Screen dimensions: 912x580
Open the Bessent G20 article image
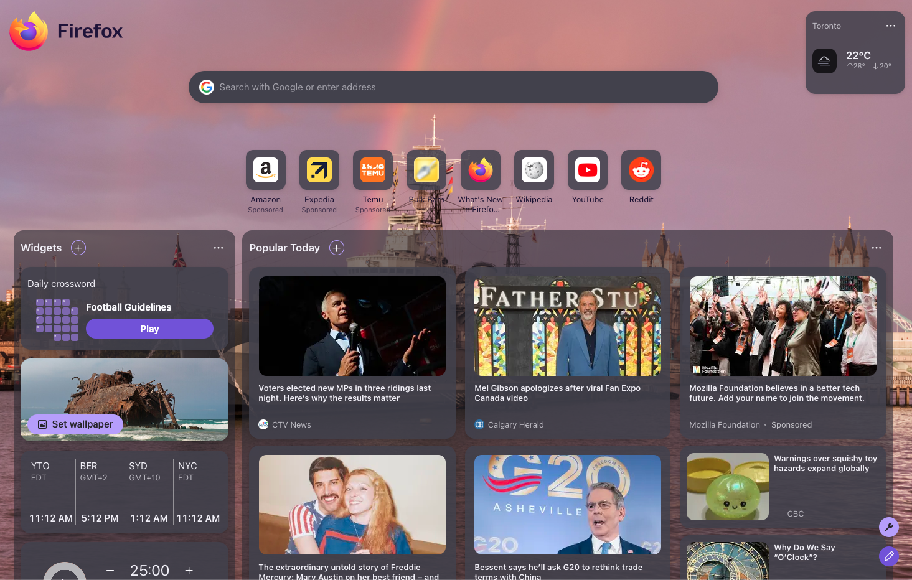(568, 505)
